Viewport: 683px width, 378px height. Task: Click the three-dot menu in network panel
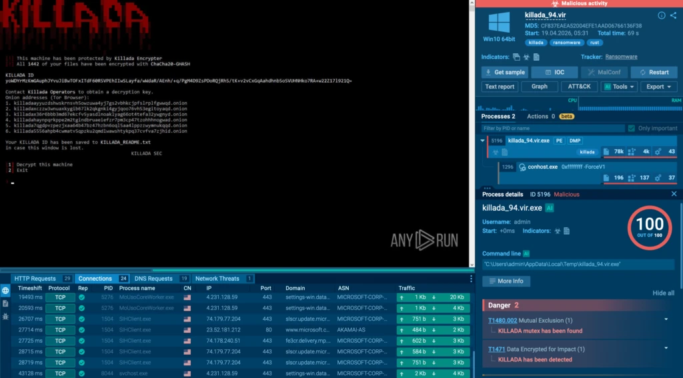tap(471, 279)
